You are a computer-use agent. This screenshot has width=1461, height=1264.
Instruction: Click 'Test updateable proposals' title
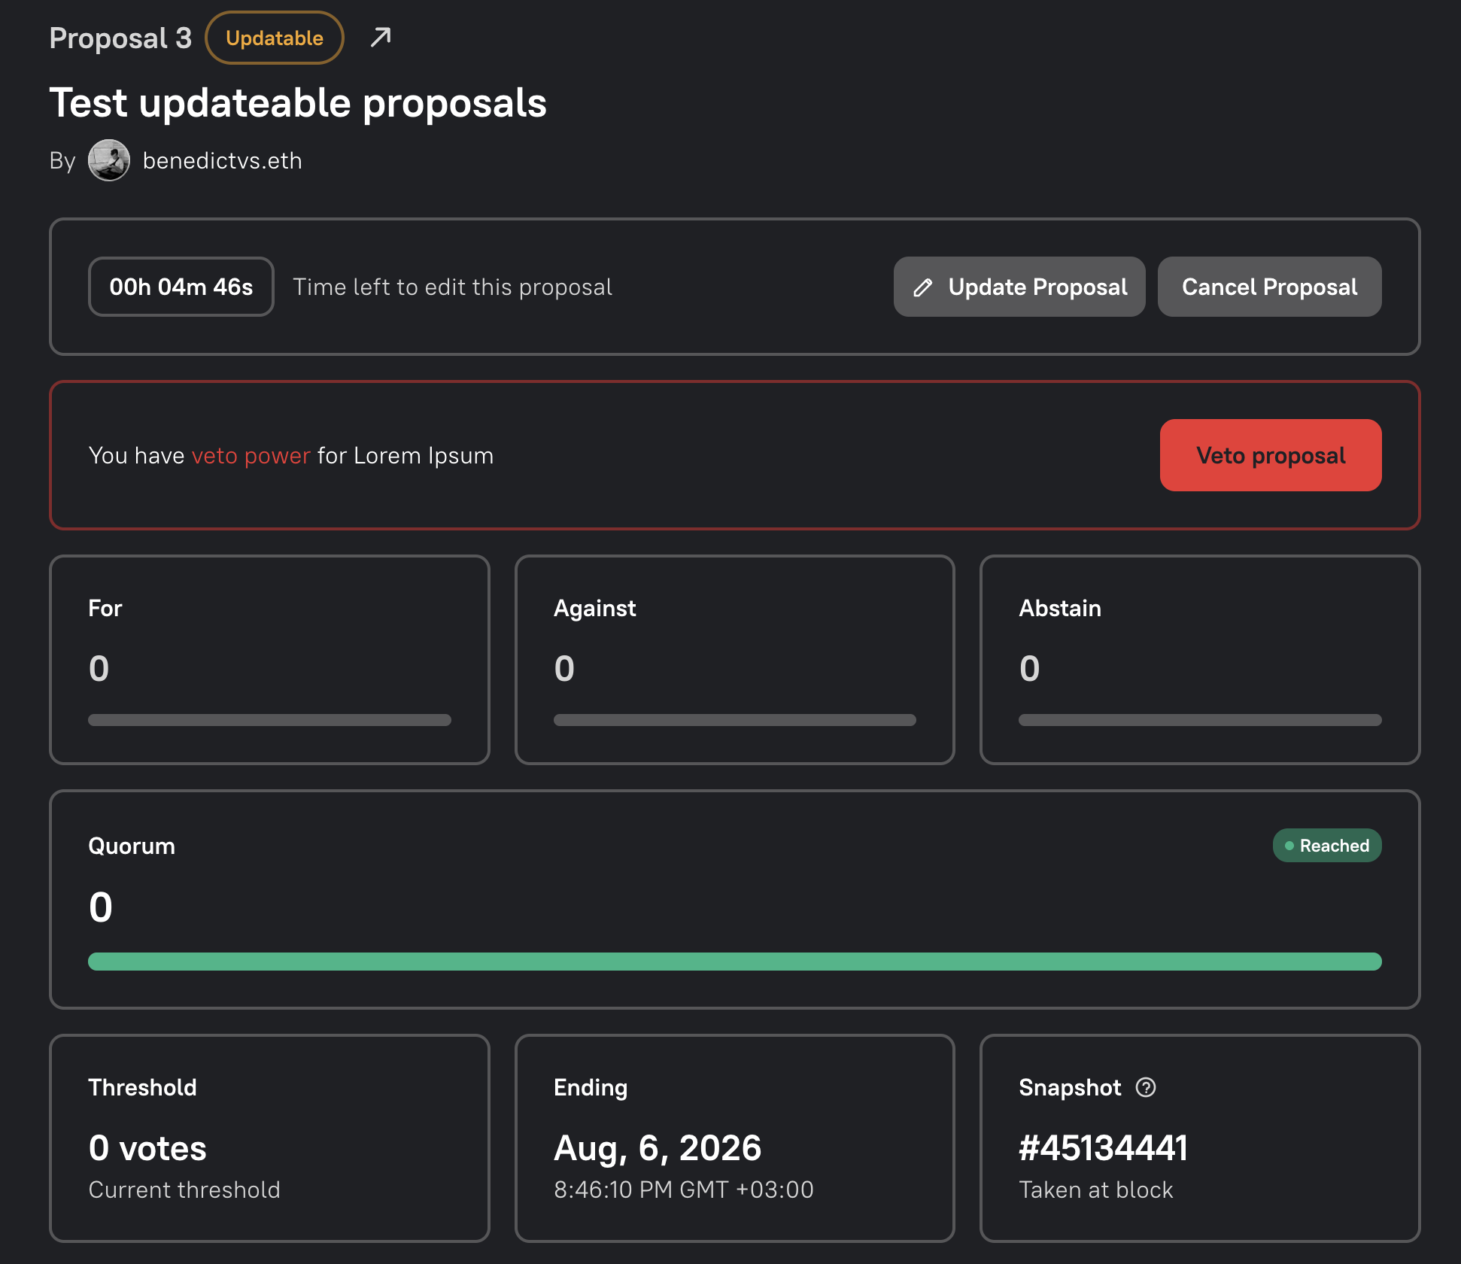[x=298, y=103]
